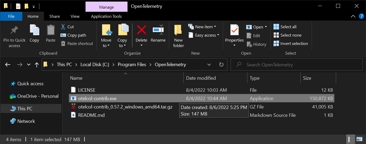
Task: Select the otelcol-contrib.exe file
Action: 201,99
